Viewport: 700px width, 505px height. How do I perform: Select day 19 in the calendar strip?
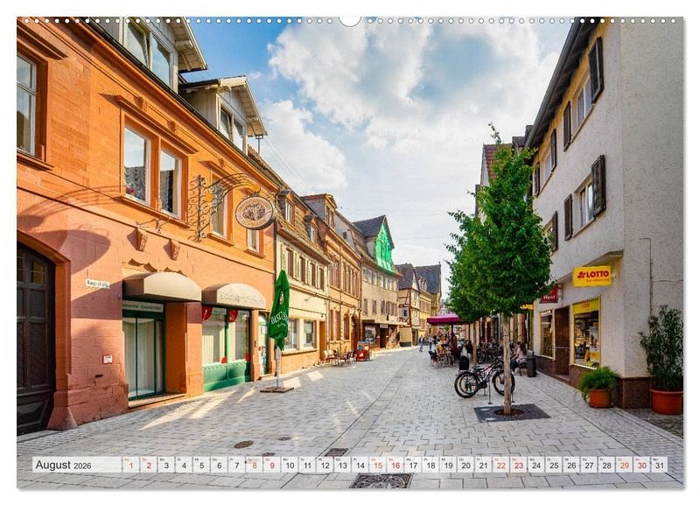pyautogui.click(x=448, y=465)
